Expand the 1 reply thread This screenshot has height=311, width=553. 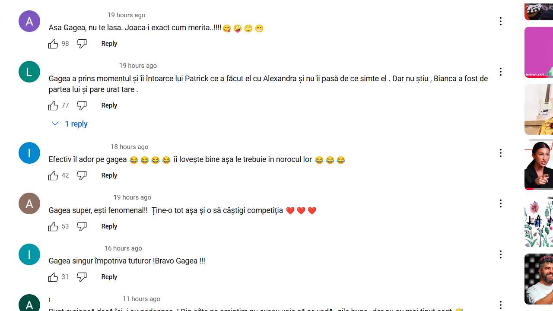tap(70, 124)
